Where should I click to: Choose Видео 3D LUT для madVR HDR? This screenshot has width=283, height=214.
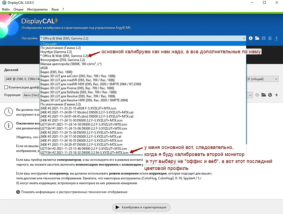click(x=143, y=84)
